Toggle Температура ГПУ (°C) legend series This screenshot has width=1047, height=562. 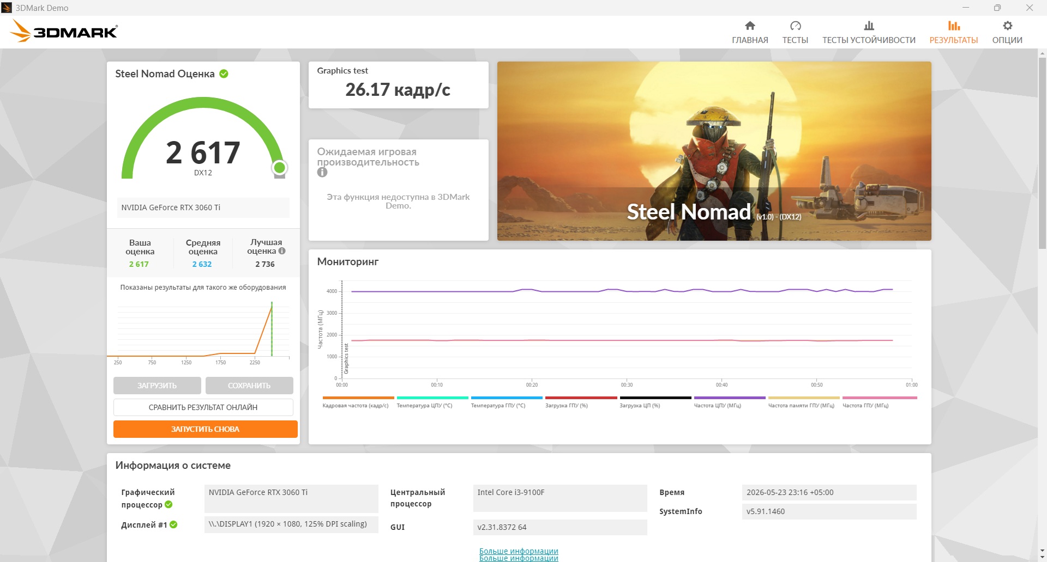tap(507, 402)
